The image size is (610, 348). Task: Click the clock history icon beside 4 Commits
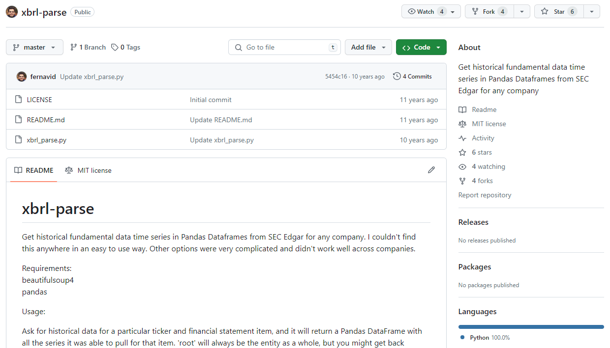397,76
